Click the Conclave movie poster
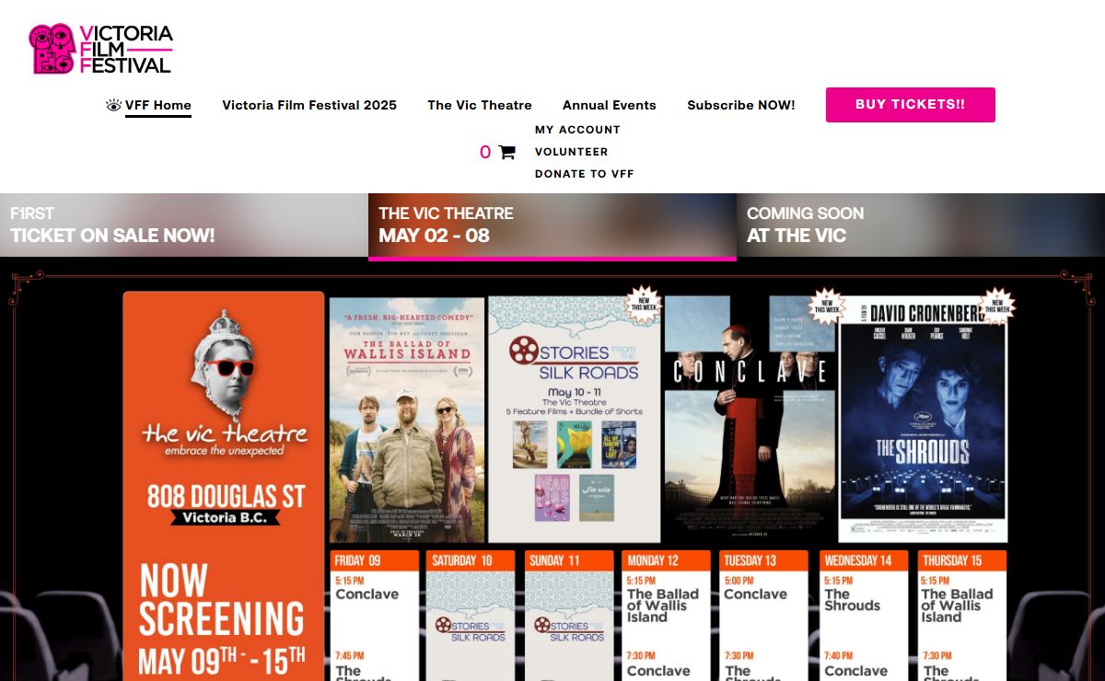 tap(750, 420)
